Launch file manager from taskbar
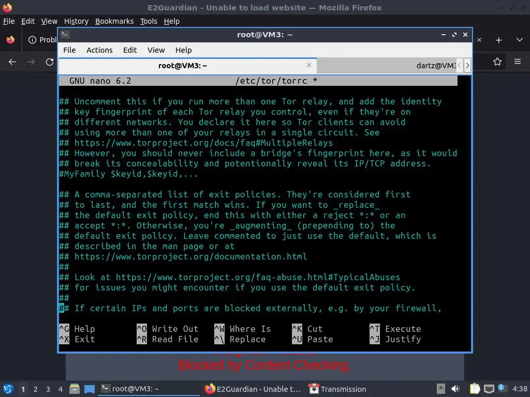 click(x=75, y=389)
